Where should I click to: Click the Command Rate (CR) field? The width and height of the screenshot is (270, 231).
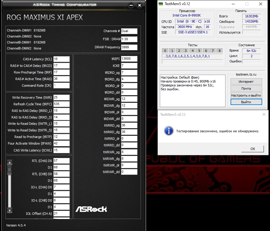tap(61, 85)
